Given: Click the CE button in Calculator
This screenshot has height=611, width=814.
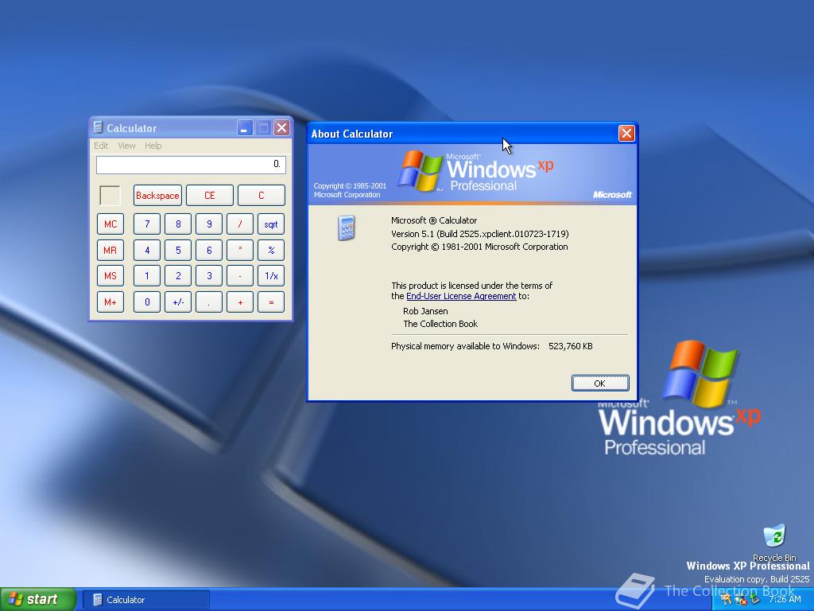Looking at the screenshot, I should click(x=210, y=196).
